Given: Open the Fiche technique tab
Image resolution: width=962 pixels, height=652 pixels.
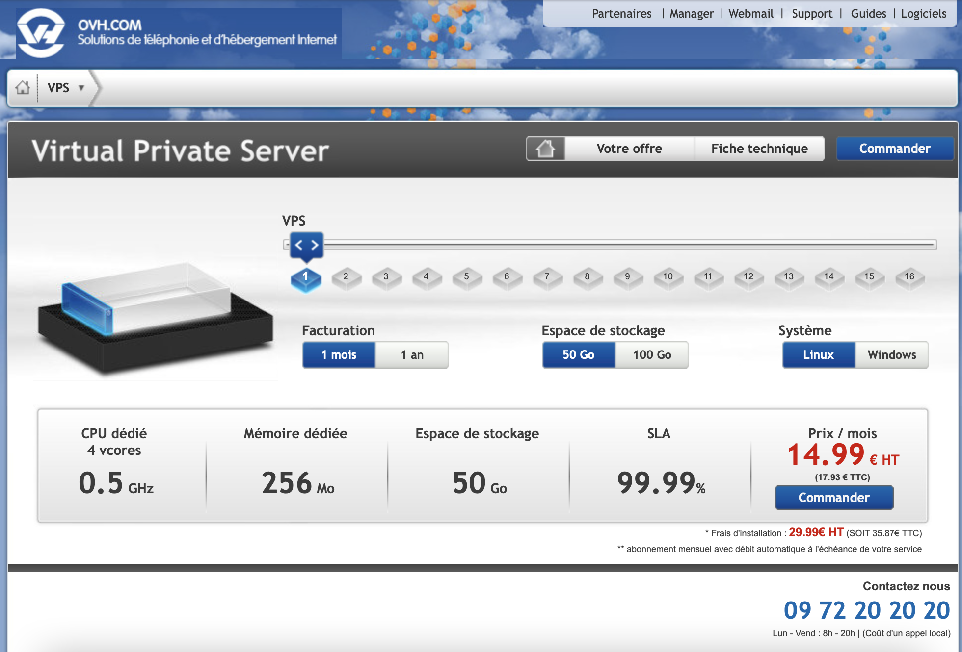Looking at the screenshot, I should pos(759,149).
